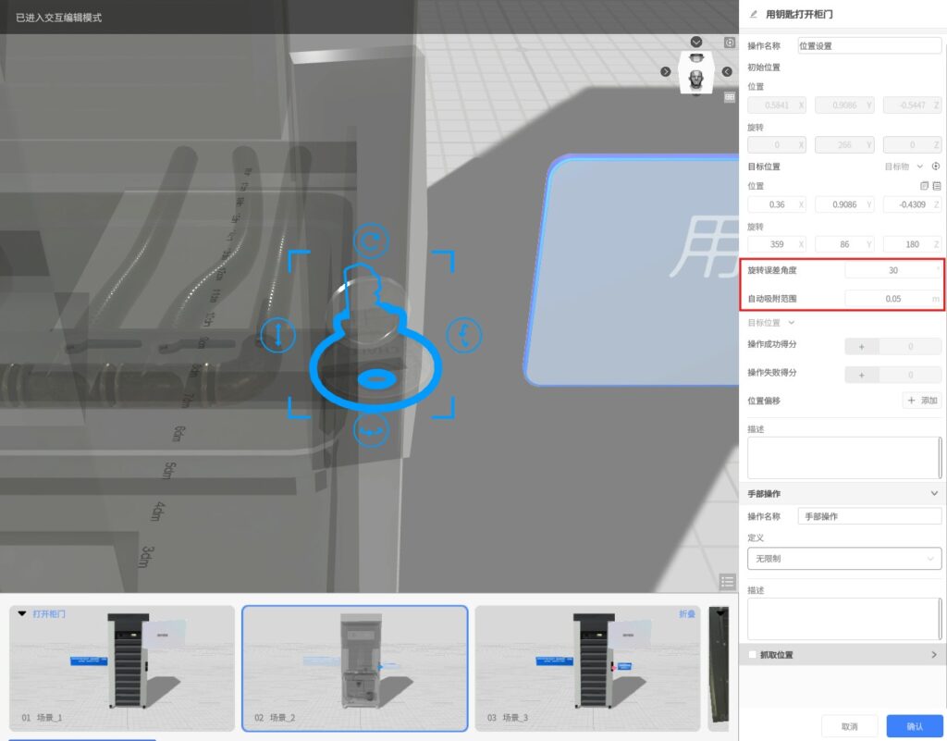Select the 03 场景_3 thumbnail
The width and height of the screenshot is (947, 741).
point(586,668)
